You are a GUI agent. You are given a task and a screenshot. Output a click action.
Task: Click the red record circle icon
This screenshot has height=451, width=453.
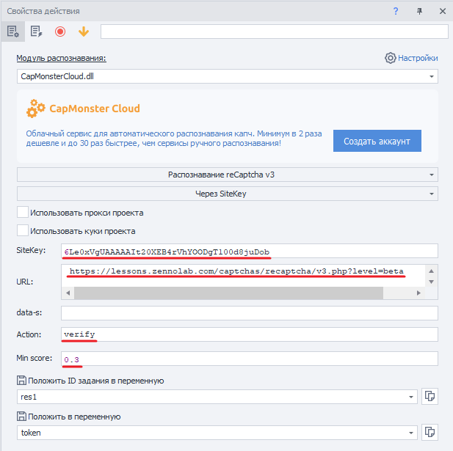[x=60, y=32]
